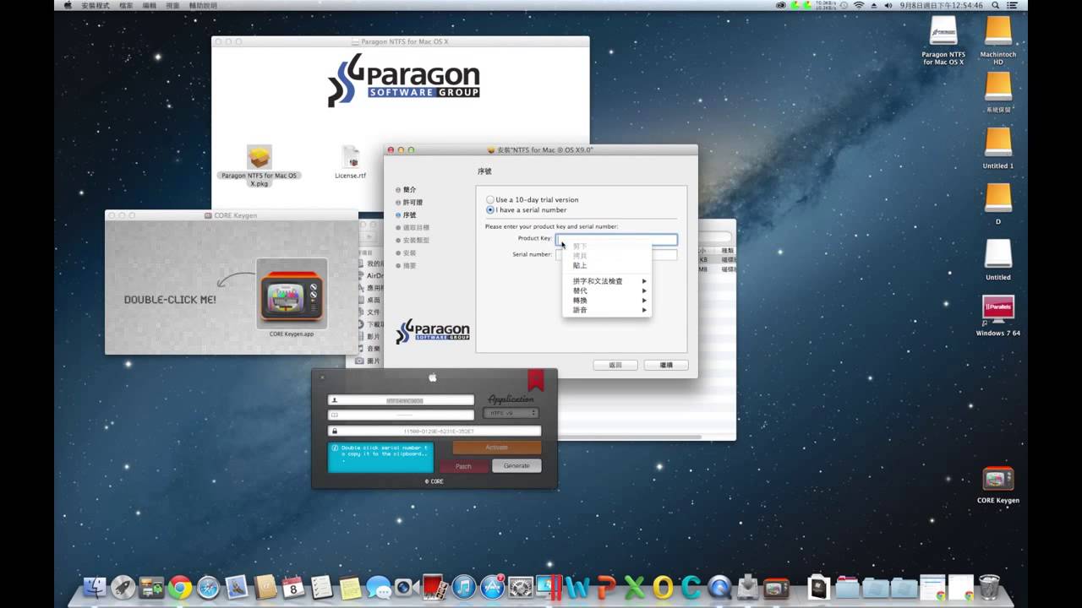Click the Product Key input field
Viewport: 1082px width, 608px height.
tap(616, 239)
